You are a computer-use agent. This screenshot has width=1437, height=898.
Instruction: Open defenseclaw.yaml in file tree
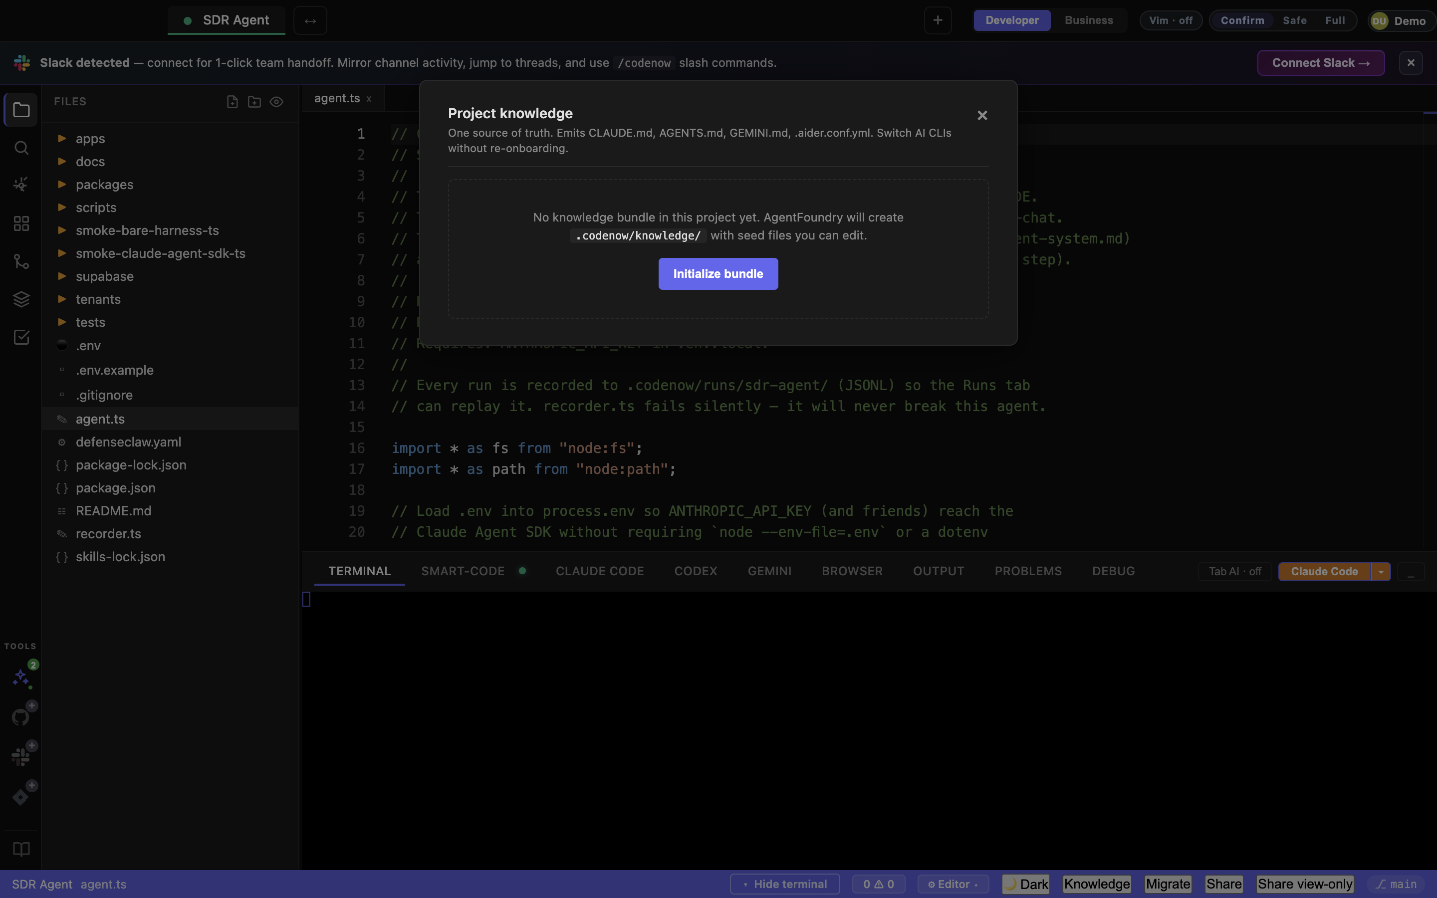(169, 443)
